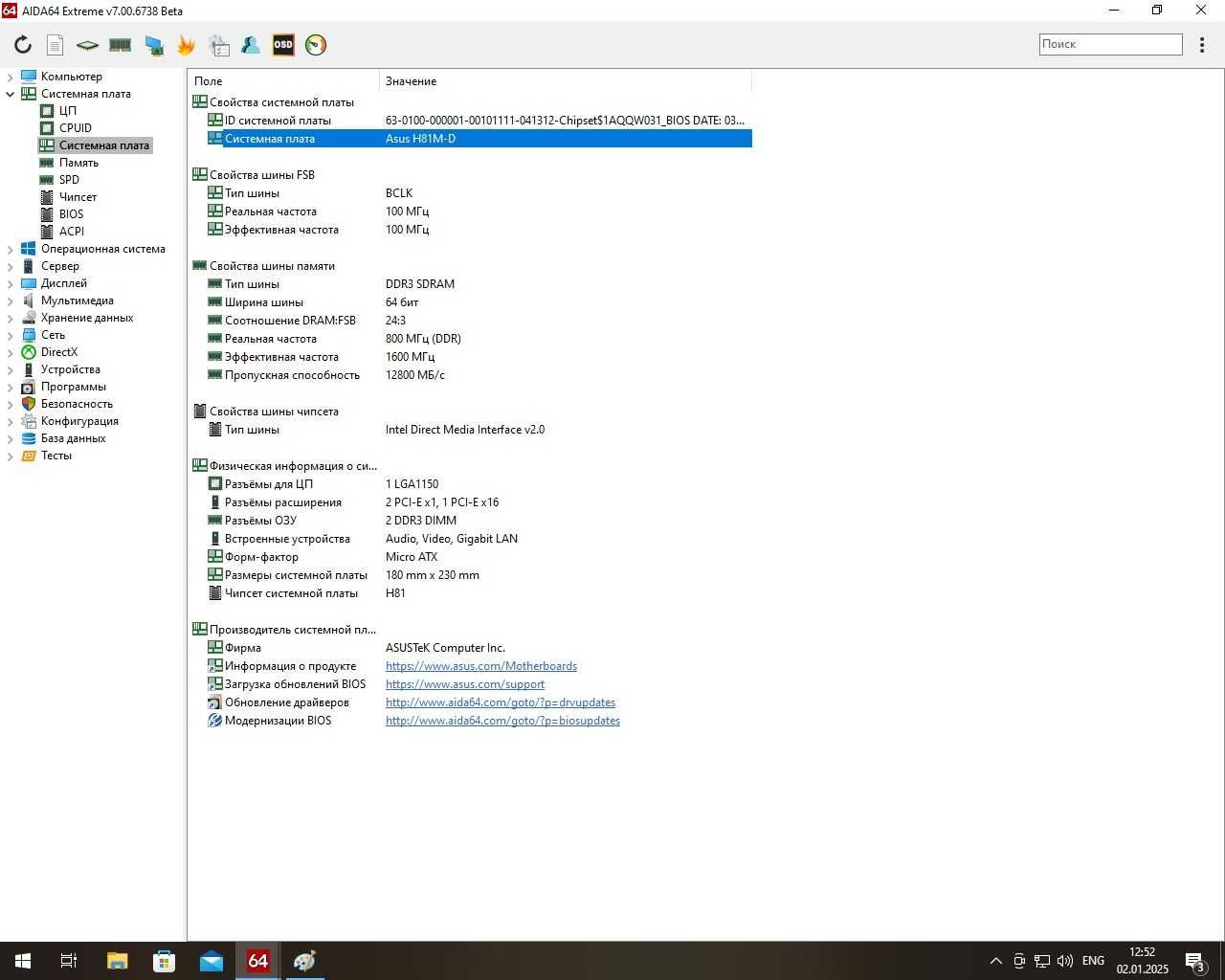Click the search field
This screenshot has height=980, width=1225.
pyautogui.click(x=1111, y=44)
